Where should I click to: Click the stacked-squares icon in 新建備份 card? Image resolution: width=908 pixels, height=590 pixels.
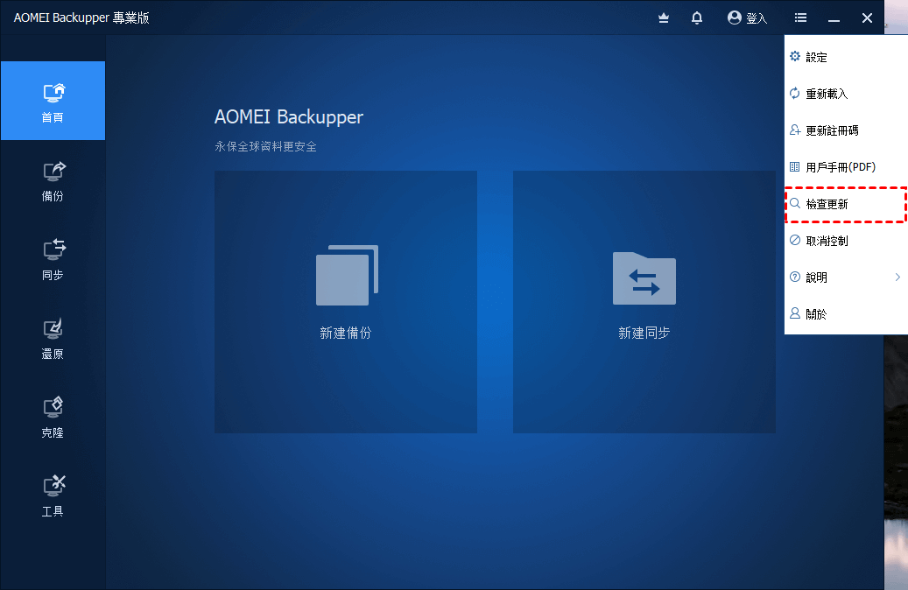click(x=347, y=275)
